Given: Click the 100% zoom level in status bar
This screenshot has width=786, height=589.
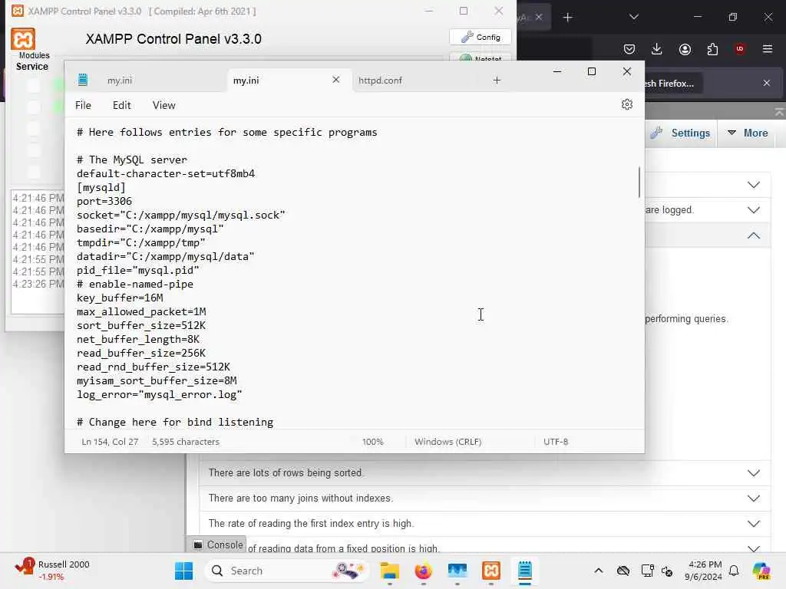Looking at the screenshot, I should point(372,442).
